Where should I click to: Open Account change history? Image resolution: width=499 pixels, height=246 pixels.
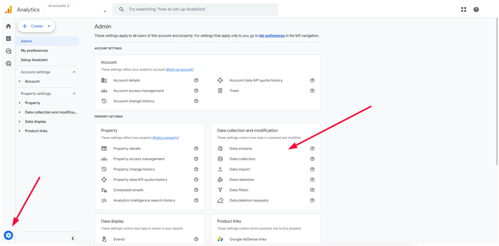(134, 101)
